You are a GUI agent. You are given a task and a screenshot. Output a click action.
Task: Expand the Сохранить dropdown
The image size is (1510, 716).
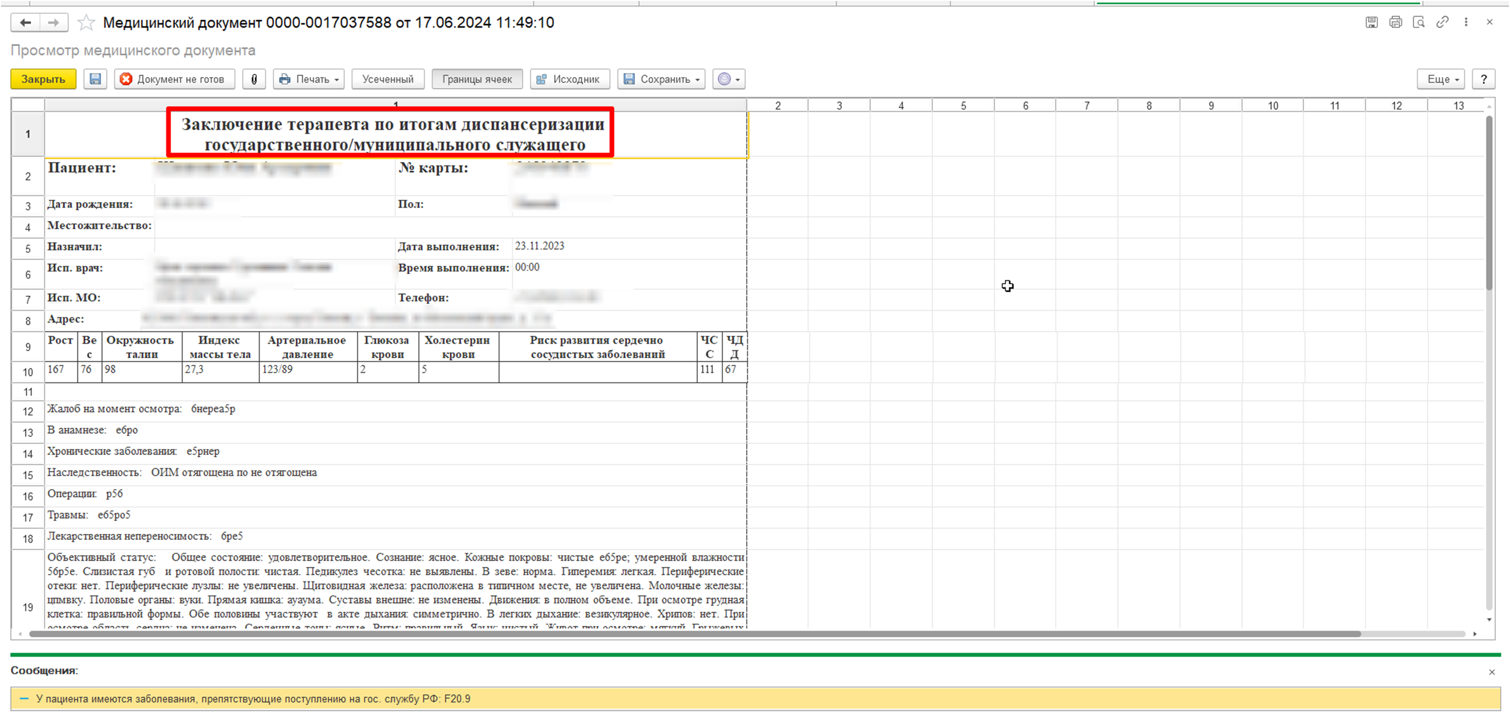pyautogui.click(x=662, y=79)
